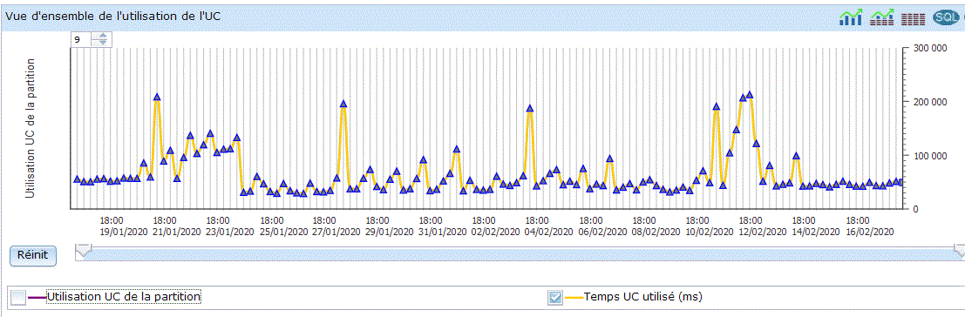Select the 'Utilisation UC de la partition' legend label

pos(124,297)
